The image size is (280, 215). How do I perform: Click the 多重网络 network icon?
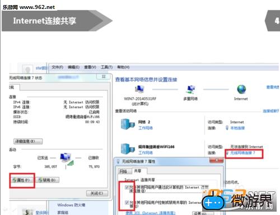tap(190, 89)
